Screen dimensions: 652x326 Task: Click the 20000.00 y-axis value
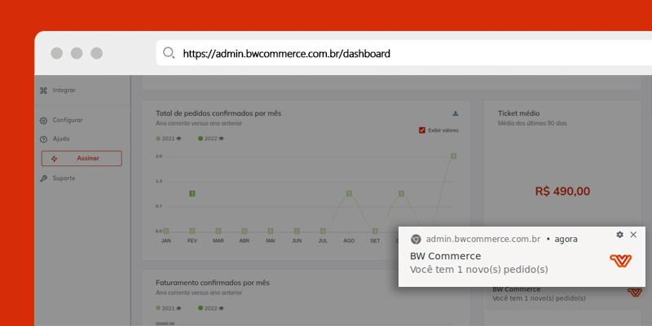pos(165,324)
